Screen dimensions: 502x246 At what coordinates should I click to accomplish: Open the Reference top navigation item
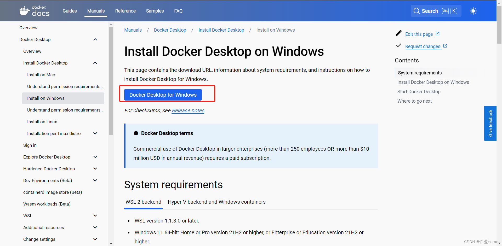(125, 11)
